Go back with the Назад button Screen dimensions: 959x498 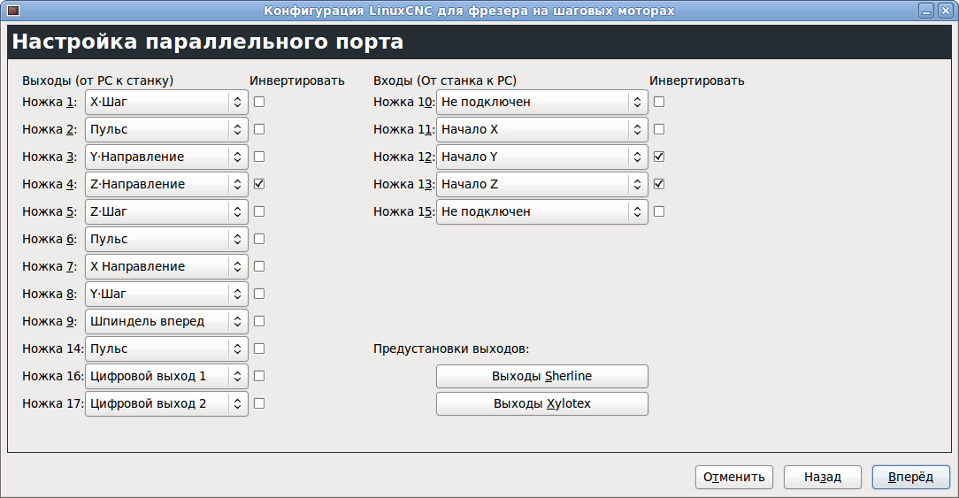[x=822, y=477]
